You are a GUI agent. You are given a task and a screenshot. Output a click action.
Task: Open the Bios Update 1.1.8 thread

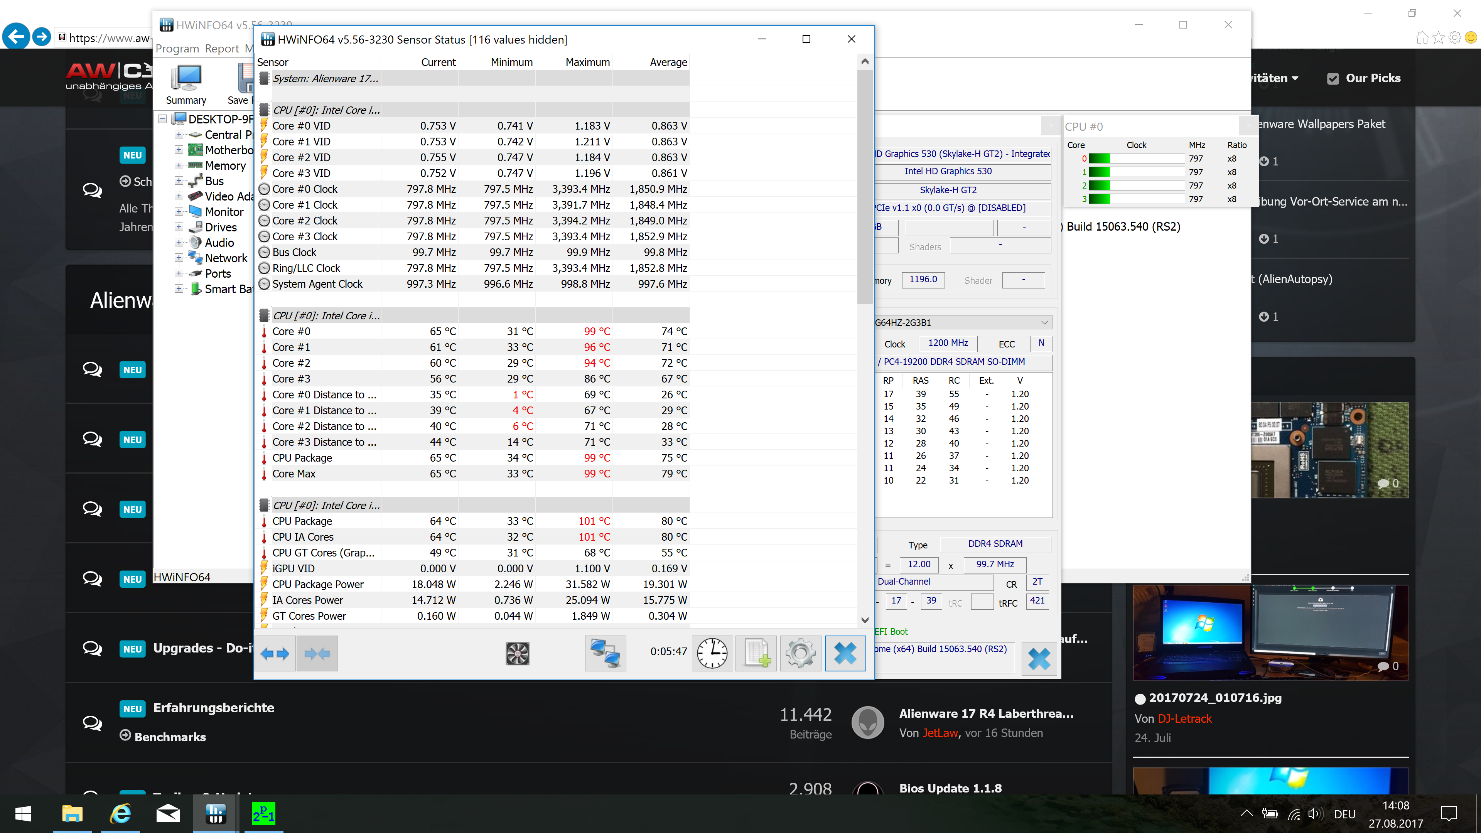950,788
